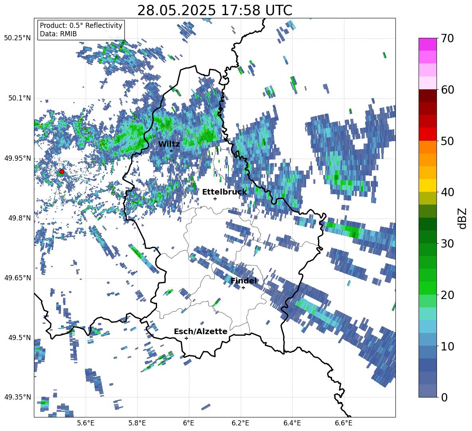Click the 6.4°E longitude label
This screenshot has width=472, height=431.
292,423
